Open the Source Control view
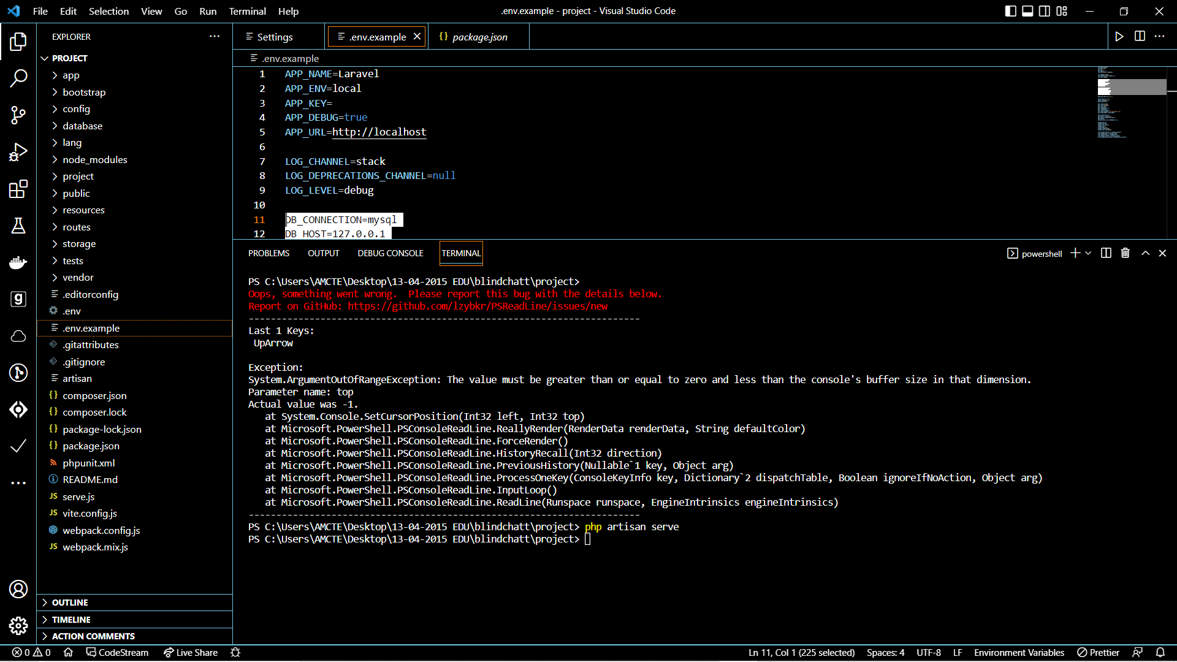This screenshot has height=662, width=1177. pyautogui.click(x=18, y=115)
